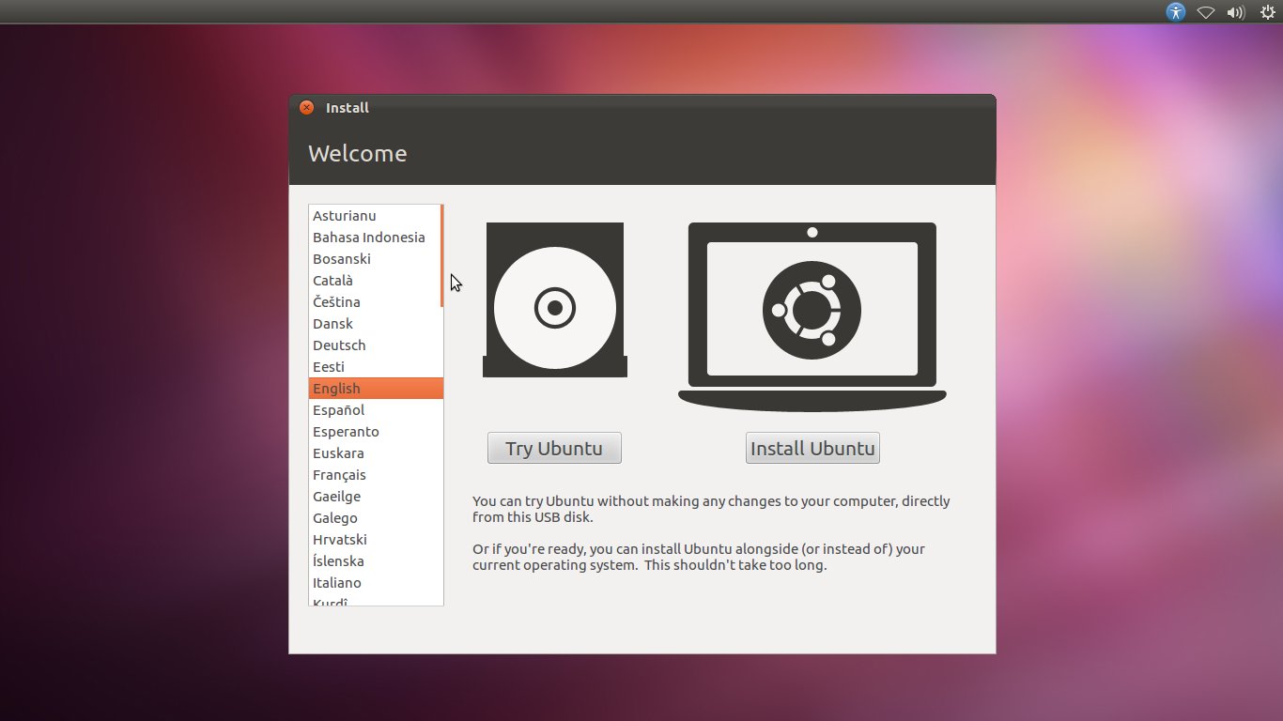
Task: Select the highlighted English entry
Action: (376, 389)
